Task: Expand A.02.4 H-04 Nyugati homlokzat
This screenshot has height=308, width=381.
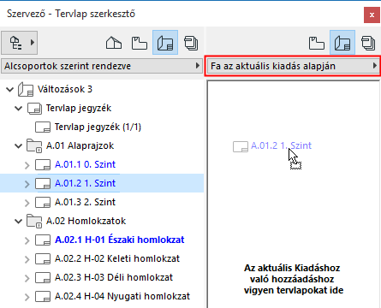Action: coord(27,297)
